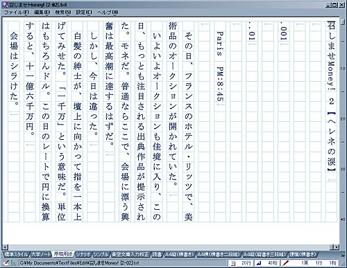347x268 pixels.
Task: Click the page icon beside 20行
Action: tap(233, 263)
